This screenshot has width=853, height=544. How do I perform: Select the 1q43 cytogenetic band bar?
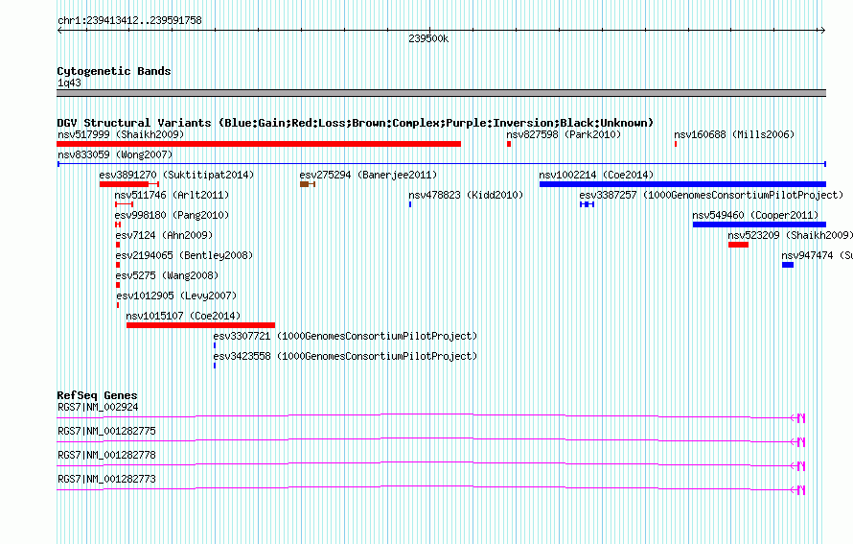(442, 93)
